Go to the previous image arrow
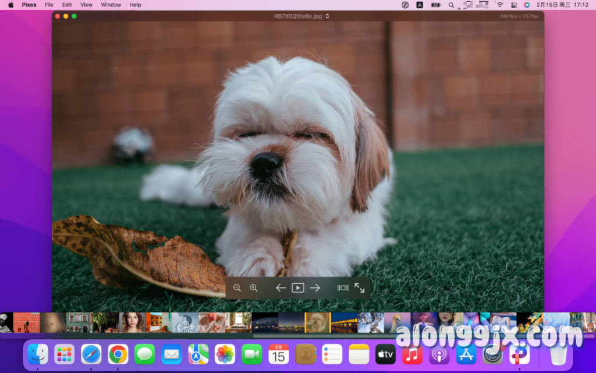596x373 pixels. tap(281, 287)
